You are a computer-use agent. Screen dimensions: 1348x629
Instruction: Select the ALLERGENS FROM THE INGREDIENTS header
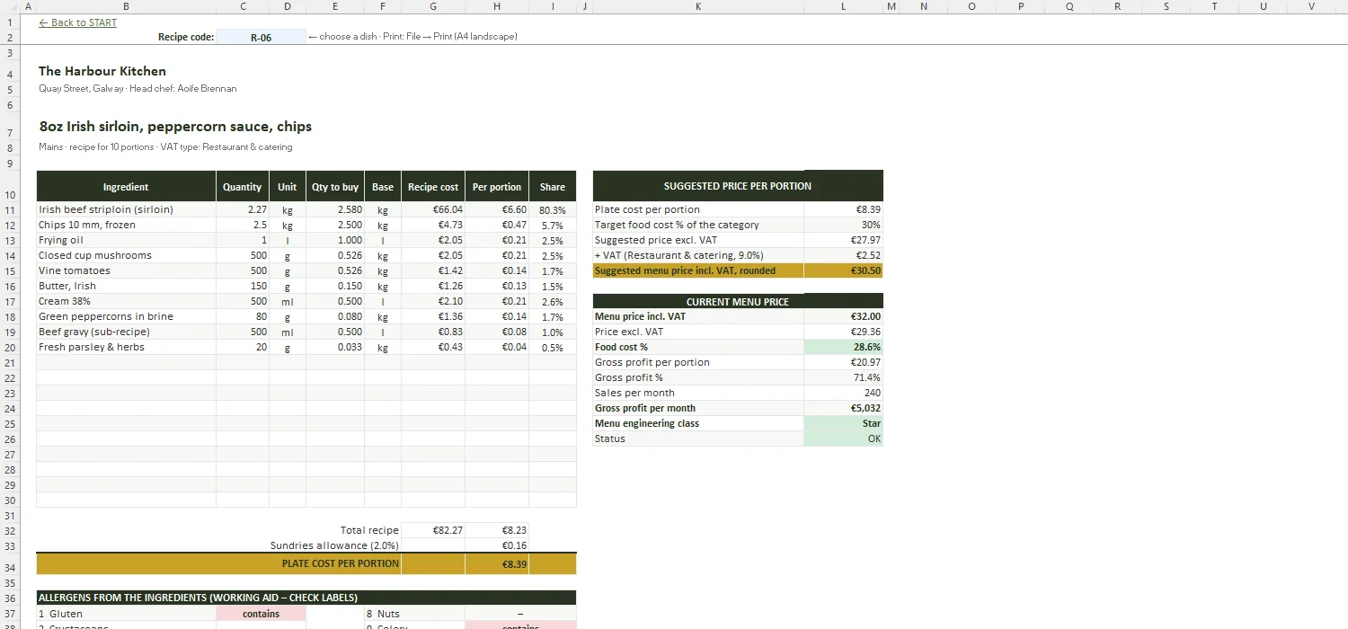pyautogui.click(x=306, y=598)
